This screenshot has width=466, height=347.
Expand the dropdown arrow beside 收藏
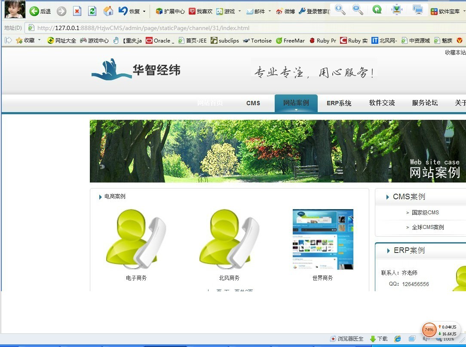click(x=39, y=40)
